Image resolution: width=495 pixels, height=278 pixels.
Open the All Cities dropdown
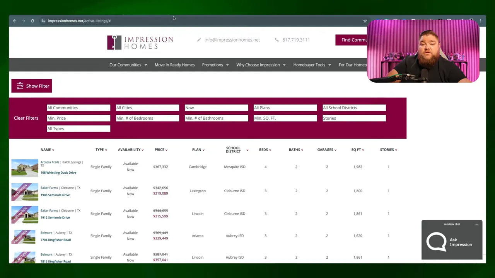click(147, 108)
